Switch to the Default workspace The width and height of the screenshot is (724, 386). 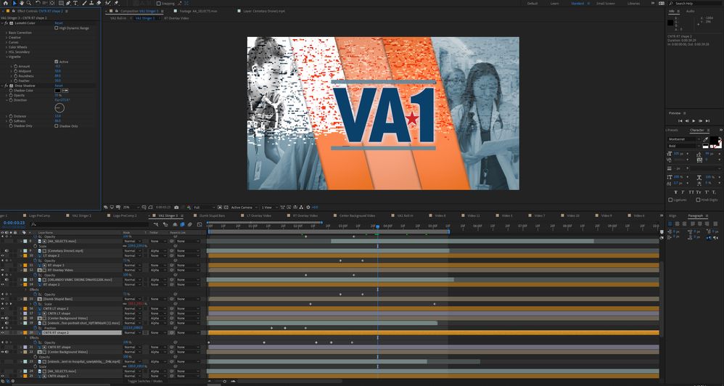(532, 3)
